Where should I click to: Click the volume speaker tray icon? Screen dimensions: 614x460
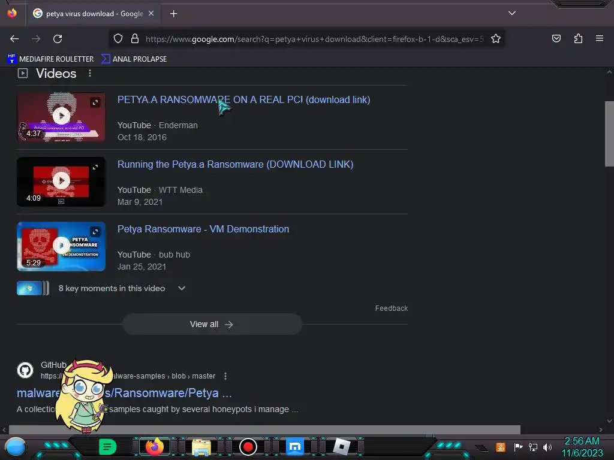click(547, 447)
